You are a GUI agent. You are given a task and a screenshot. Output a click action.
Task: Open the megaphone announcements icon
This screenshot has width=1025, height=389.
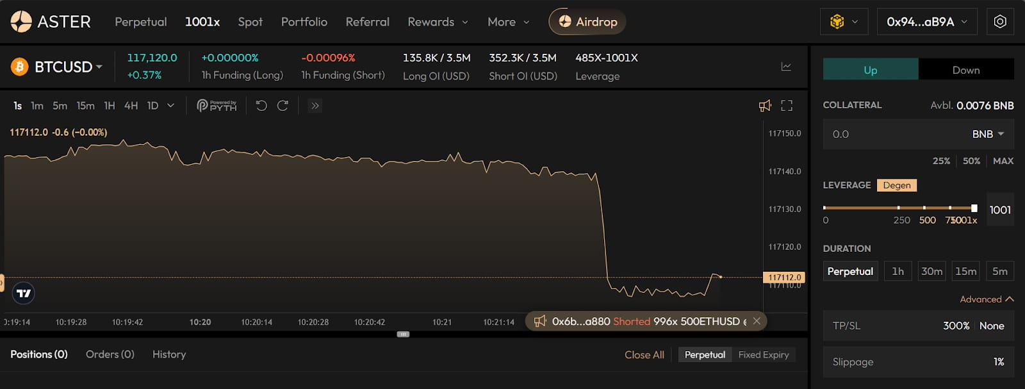tap(765, 106)
